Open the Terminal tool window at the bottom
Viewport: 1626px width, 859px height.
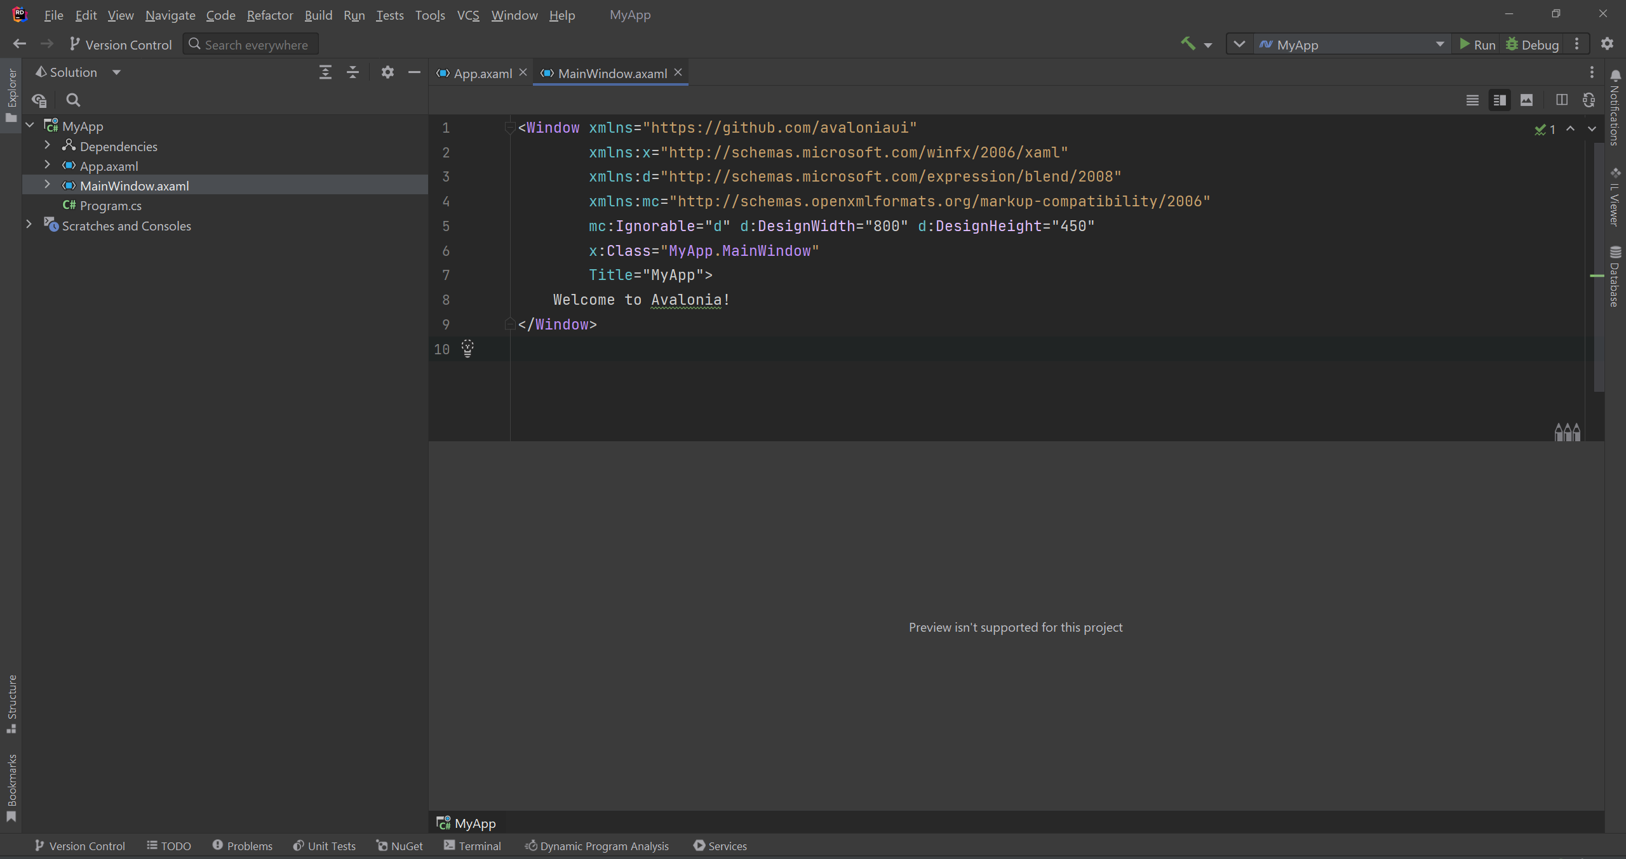[473, 846]
